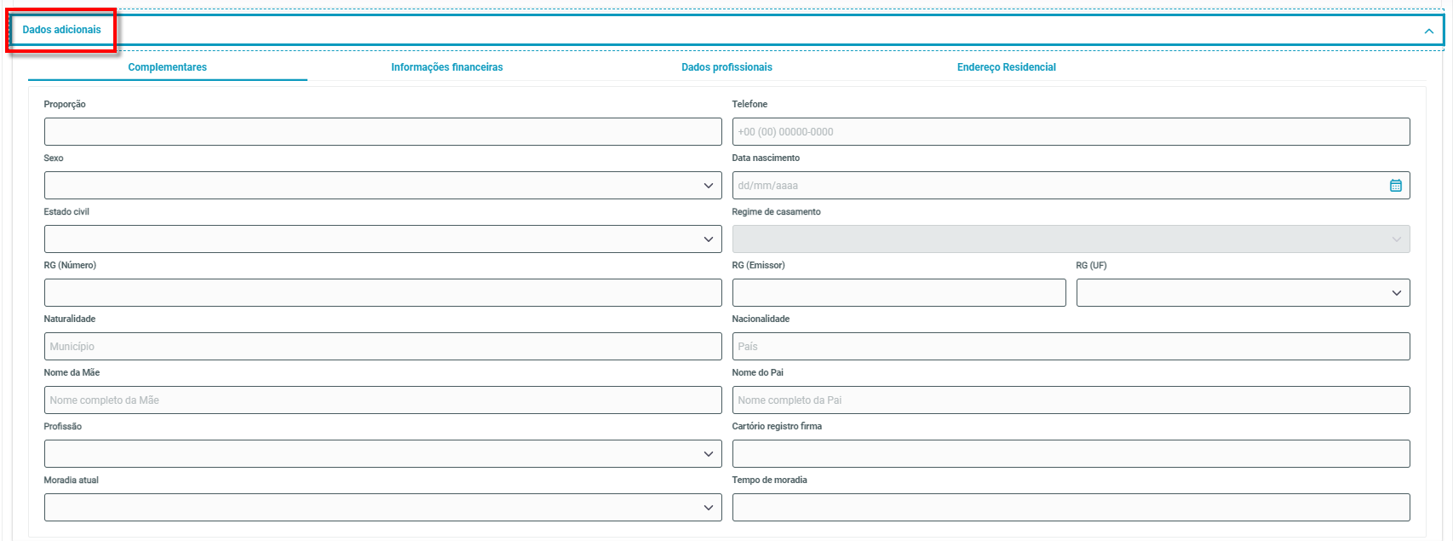Image resolution: width=1453 pixels, height=541 pixels.
Task: Click the Nome da Mãe field
Action: (x=382, y=400)
